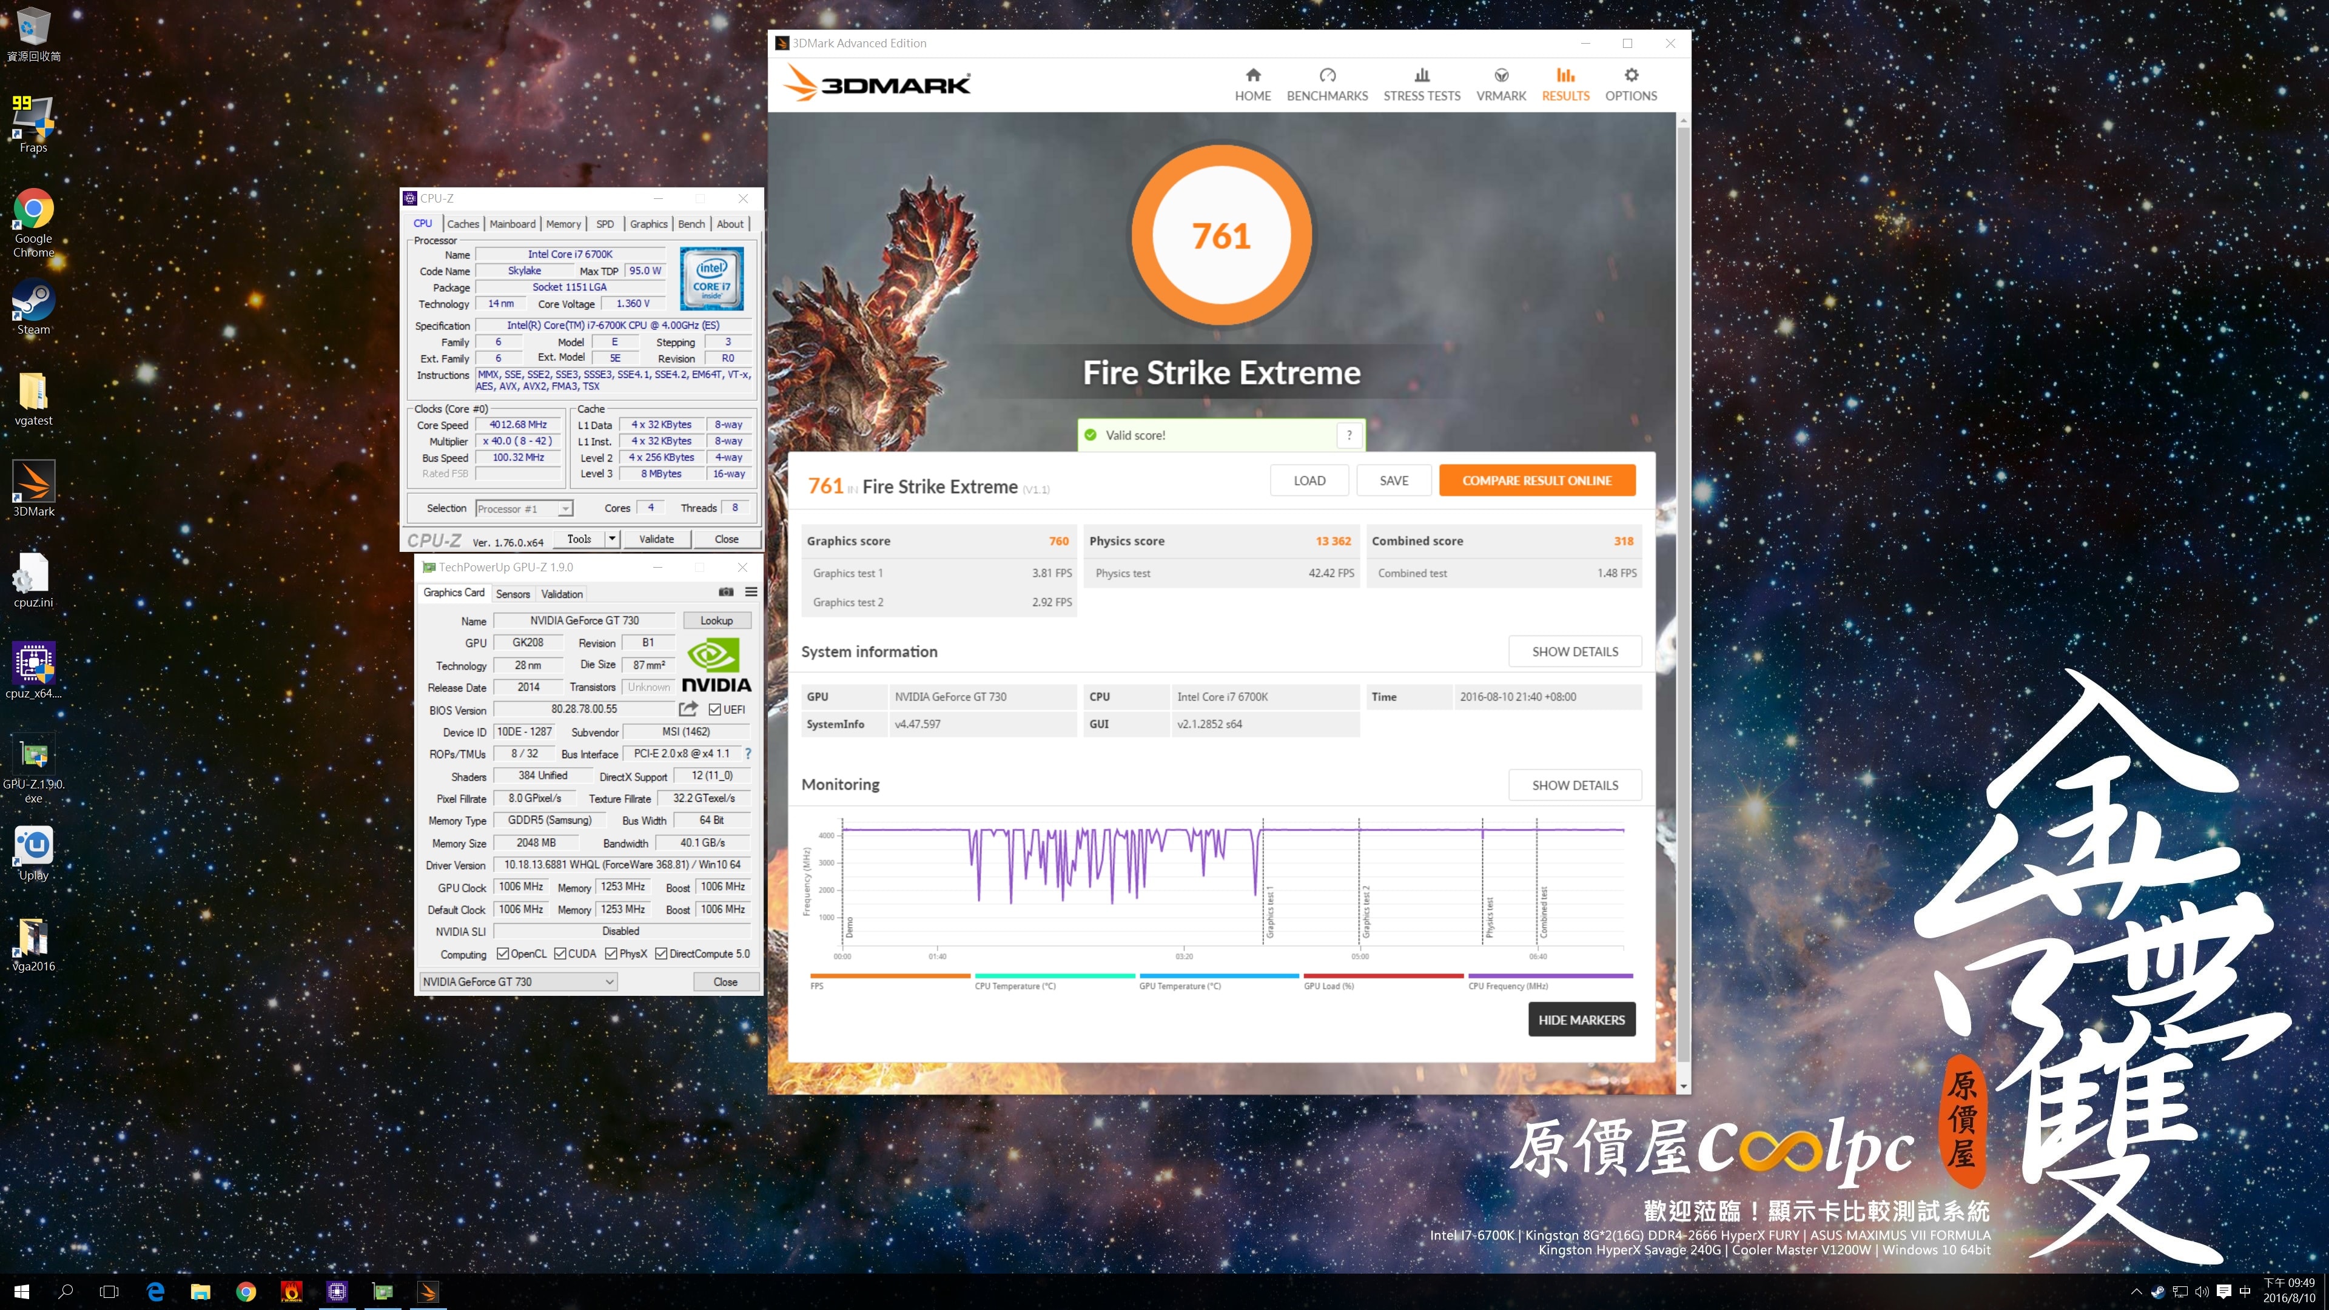Open the BENCHMARKS tab in 3DMark

(x=1327, y=84)
